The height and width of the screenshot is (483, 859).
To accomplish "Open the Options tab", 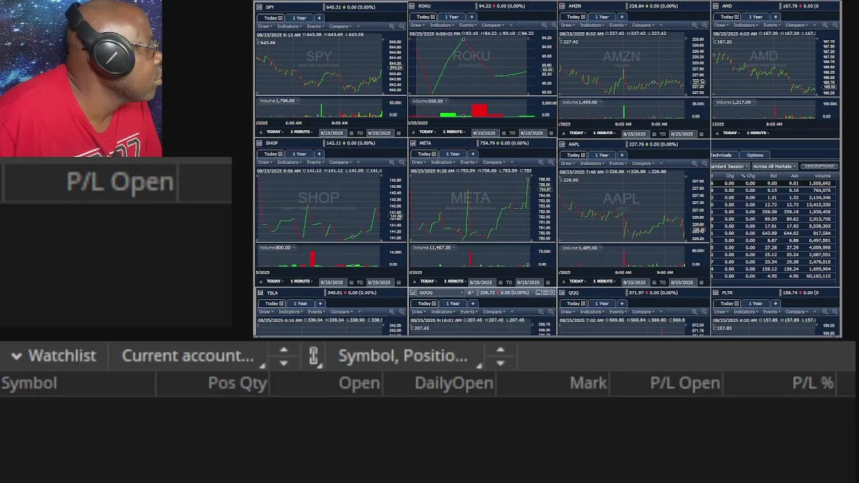I will tap(755, 155).
